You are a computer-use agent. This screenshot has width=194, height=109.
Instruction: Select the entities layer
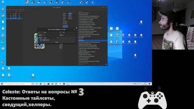click(70, 14)
